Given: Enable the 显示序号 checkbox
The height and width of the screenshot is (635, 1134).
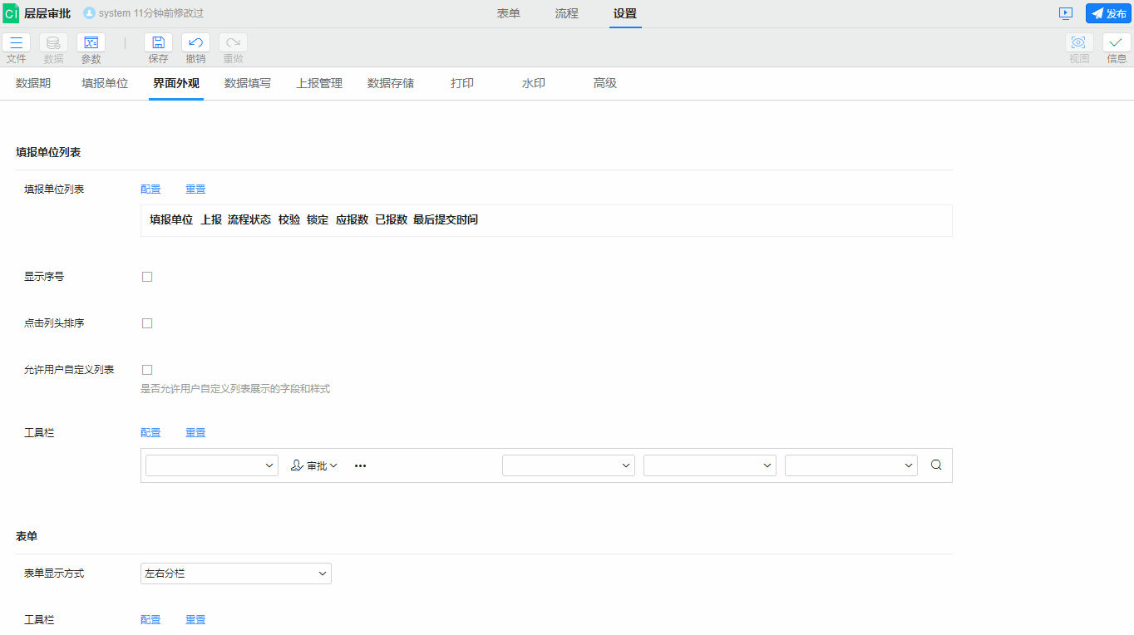Looking at the screenshot, I should [x=147, y=277].
